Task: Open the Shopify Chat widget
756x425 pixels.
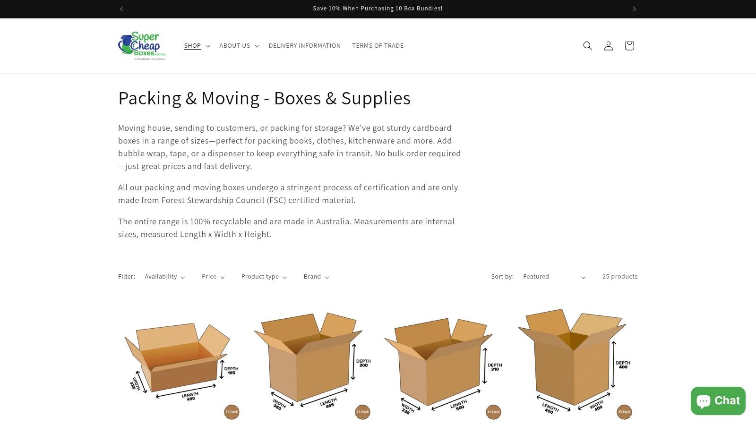Action: pos(718,401)
